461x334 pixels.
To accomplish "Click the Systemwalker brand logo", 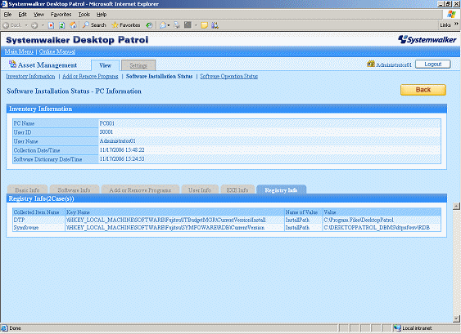I will point(427,39).
